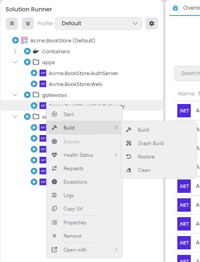Click the Docker whale icon for Containers

36,51
